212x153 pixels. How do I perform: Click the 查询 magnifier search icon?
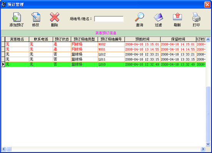pos(140,17)
